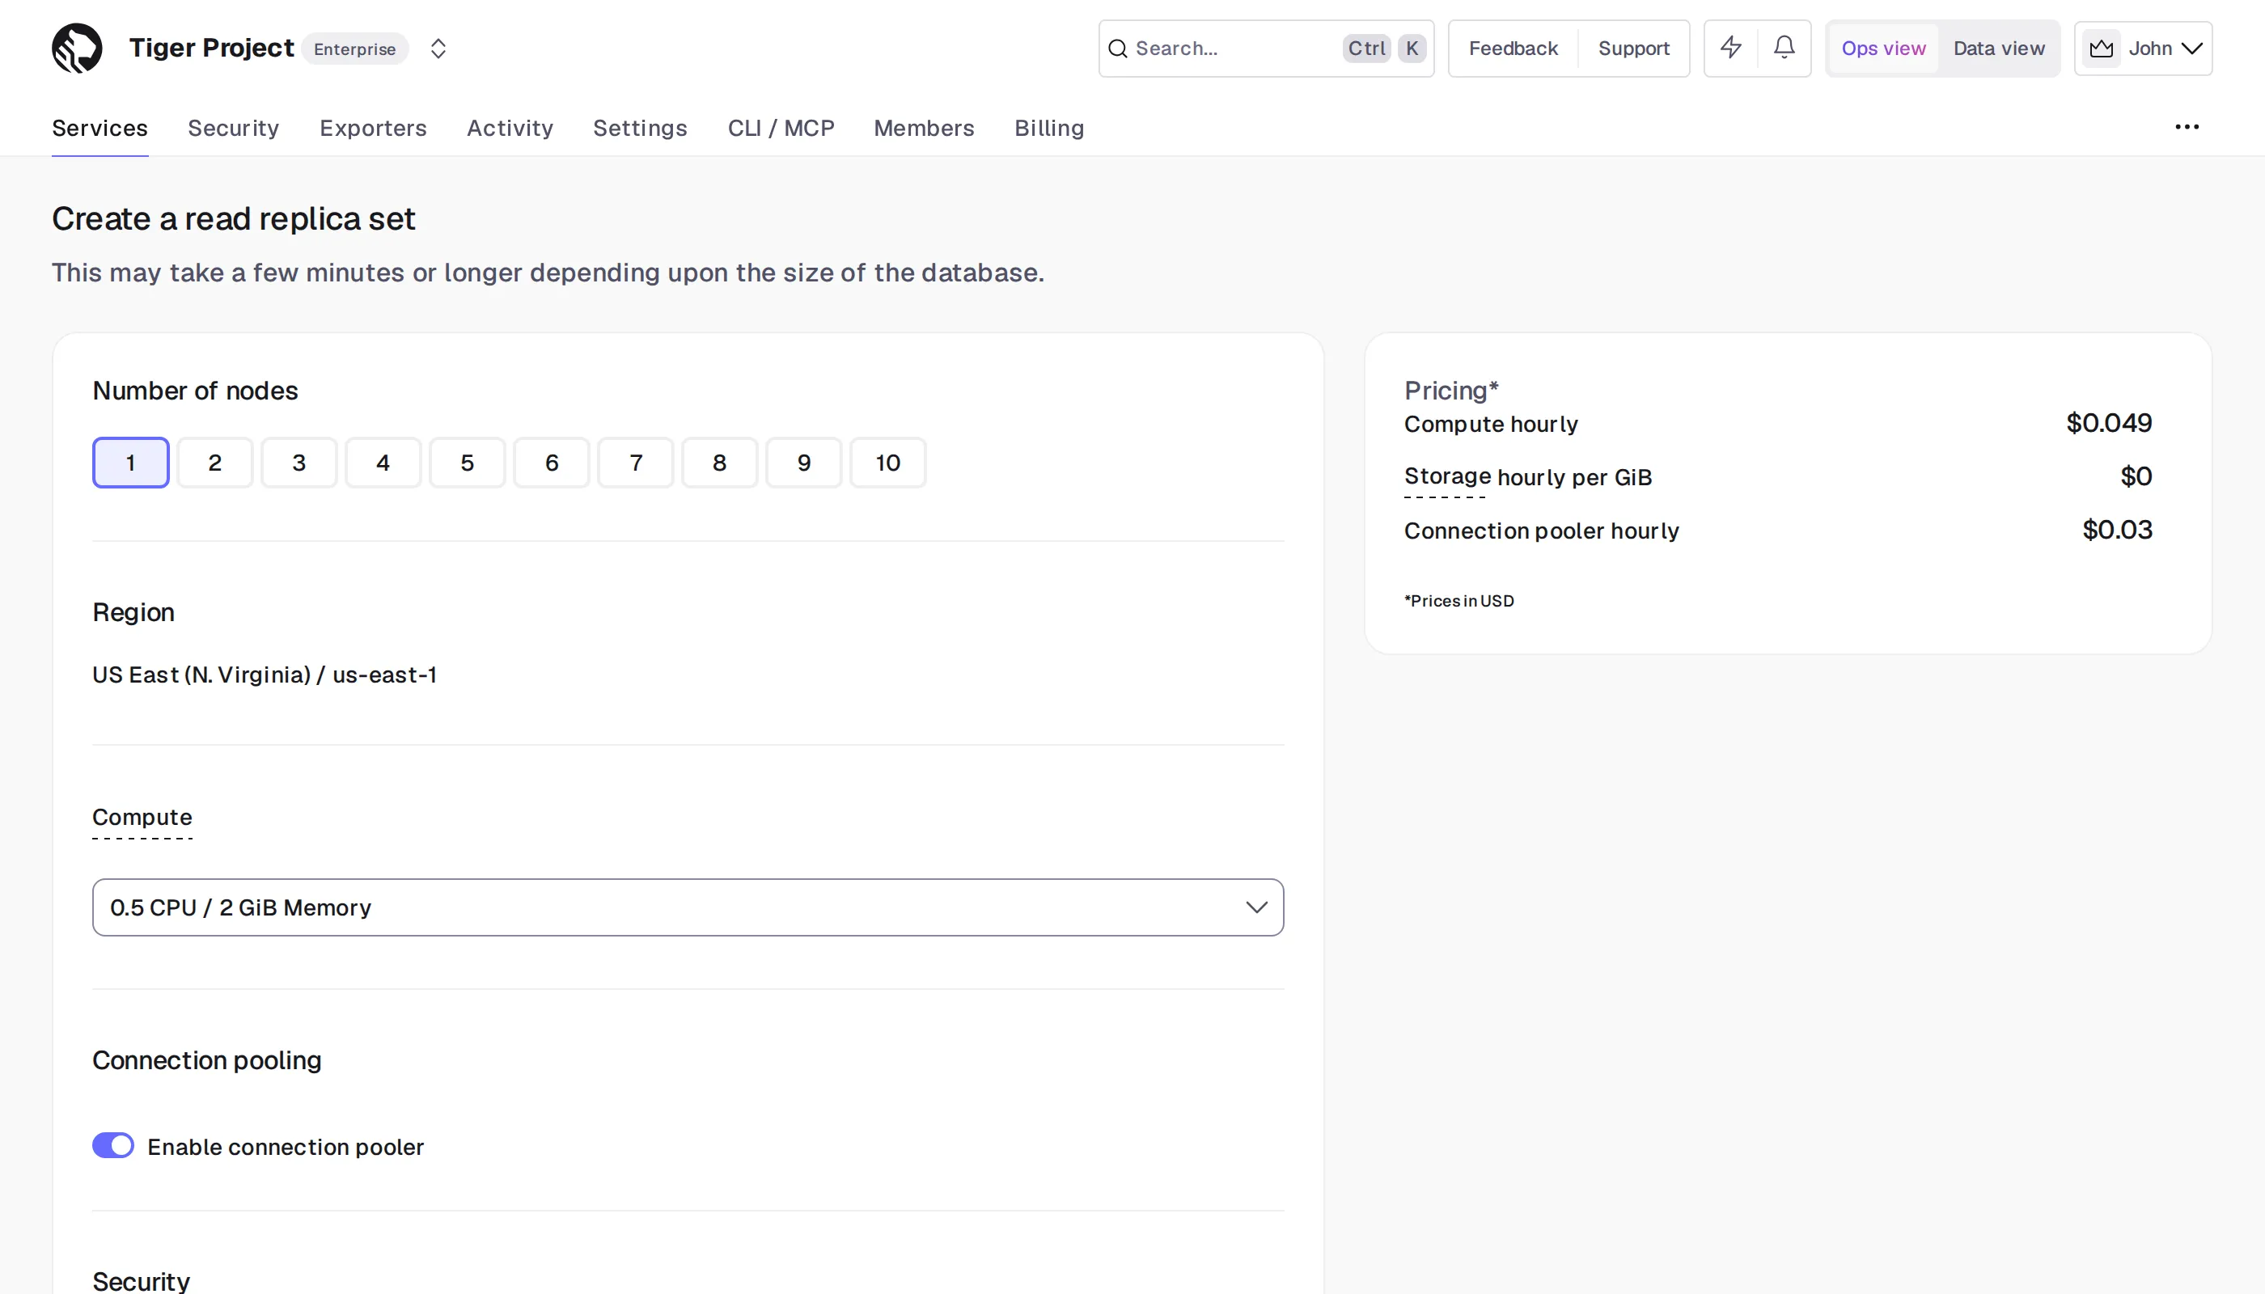The image size is (2265, 1294).
Task: Open the Exporters tab
Action: click(374, 128)
